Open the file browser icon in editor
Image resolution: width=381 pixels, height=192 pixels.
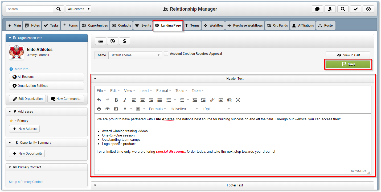(x=229, y=100)
